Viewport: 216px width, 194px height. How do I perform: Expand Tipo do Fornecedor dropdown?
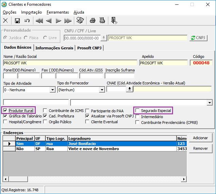(102, 90)
